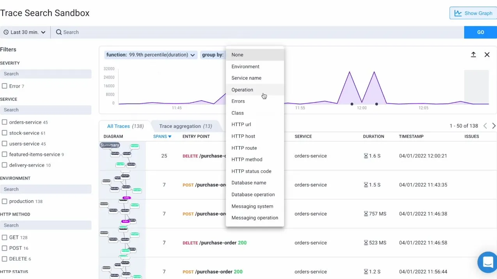Viewport: 497px width, 279px height.
Task: Open the group by dropdown
Action: [213, 55]
